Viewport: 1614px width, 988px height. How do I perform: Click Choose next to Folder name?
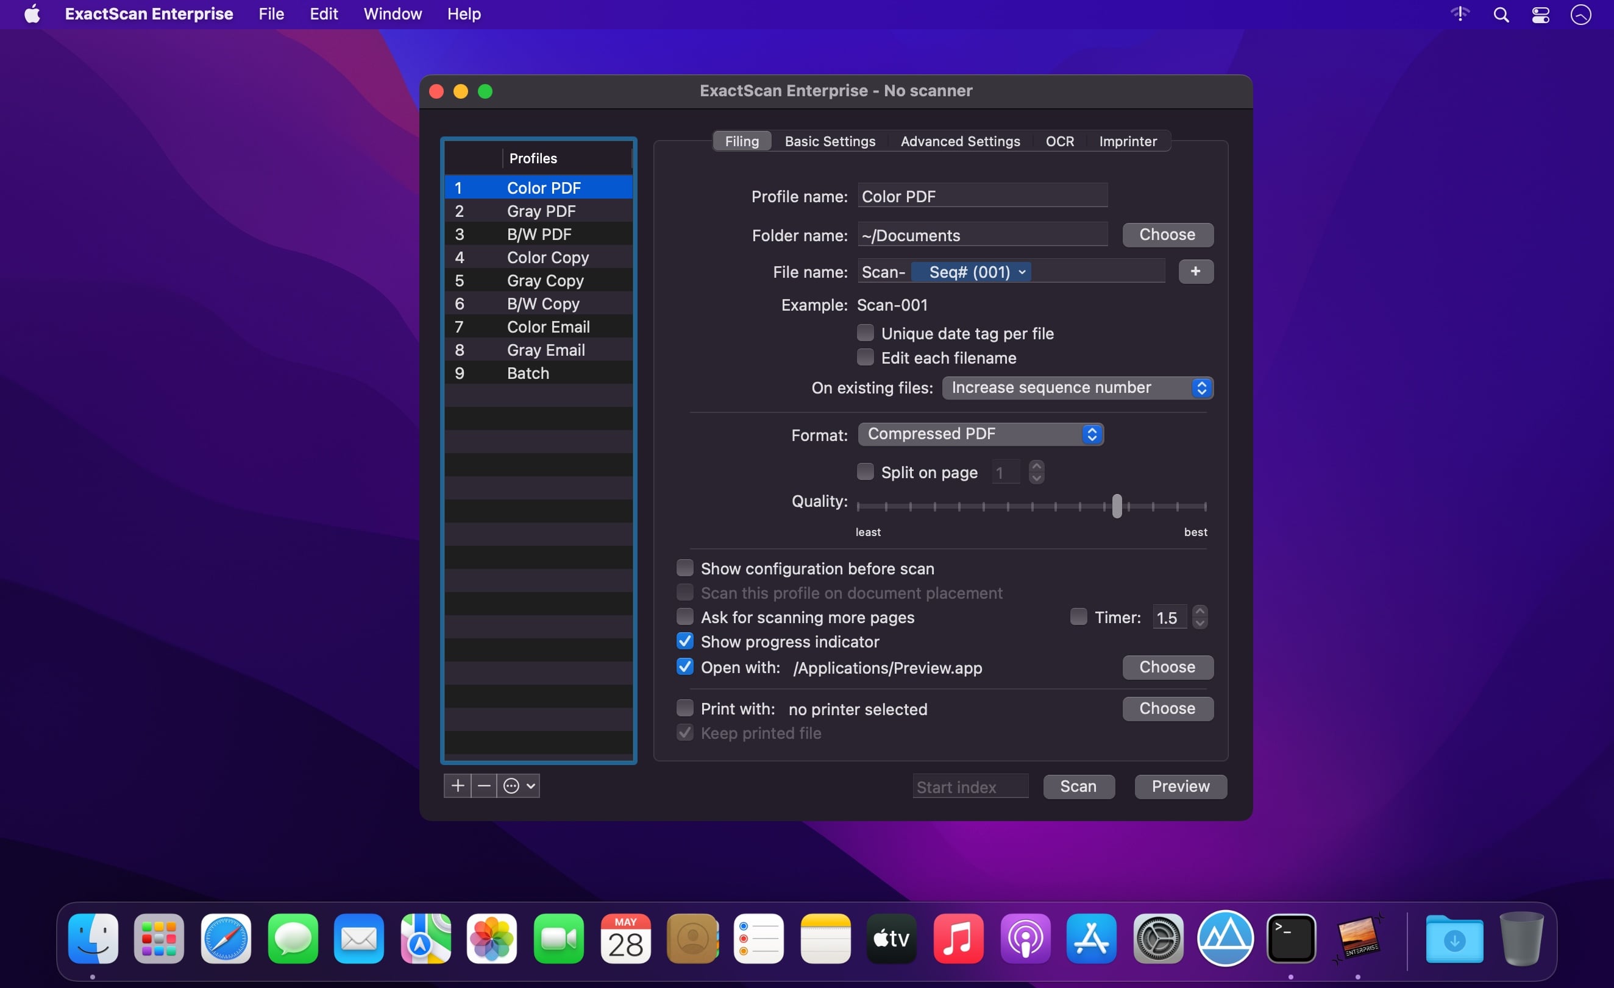coord(1167,235)
